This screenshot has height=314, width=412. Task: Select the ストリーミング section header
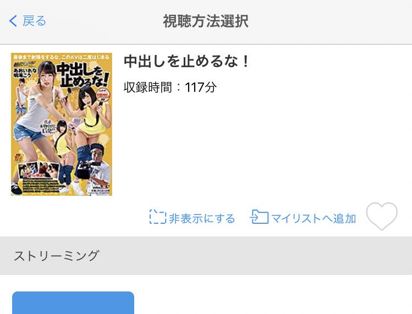pos(57,256)
